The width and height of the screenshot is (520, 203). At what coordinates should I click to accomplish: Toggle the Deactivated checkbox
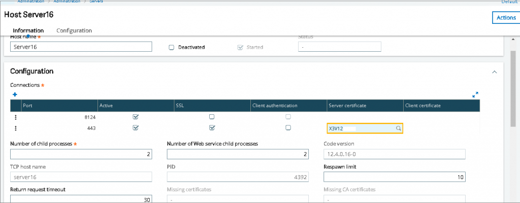click(172, 47)
